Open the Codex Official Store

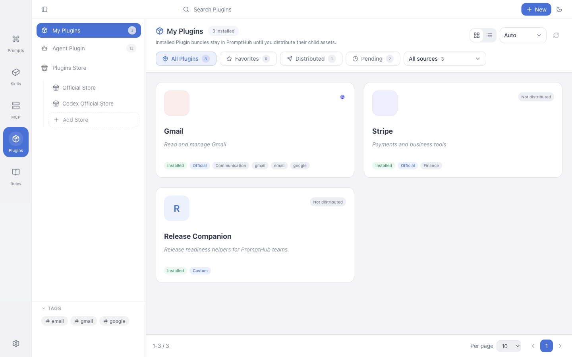[x=94, y=104]
